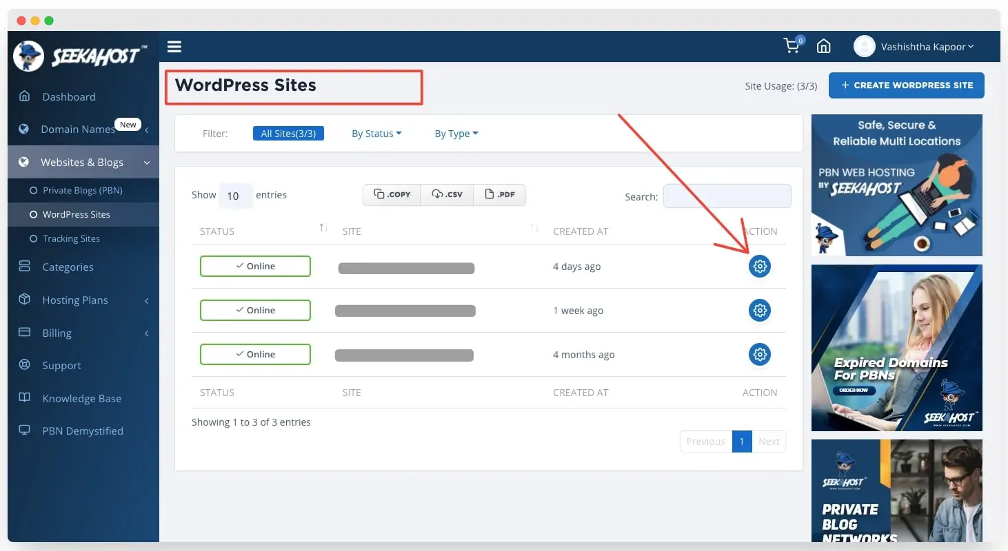Click the Online status of the 4 days ago site
The image size is (1008, 551).
[x=255, y=267]
